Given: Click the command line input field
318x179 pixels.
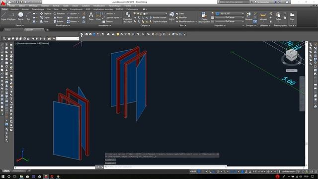Looking at the screenshot, I should pyautogui.click(x=165, y=167).
